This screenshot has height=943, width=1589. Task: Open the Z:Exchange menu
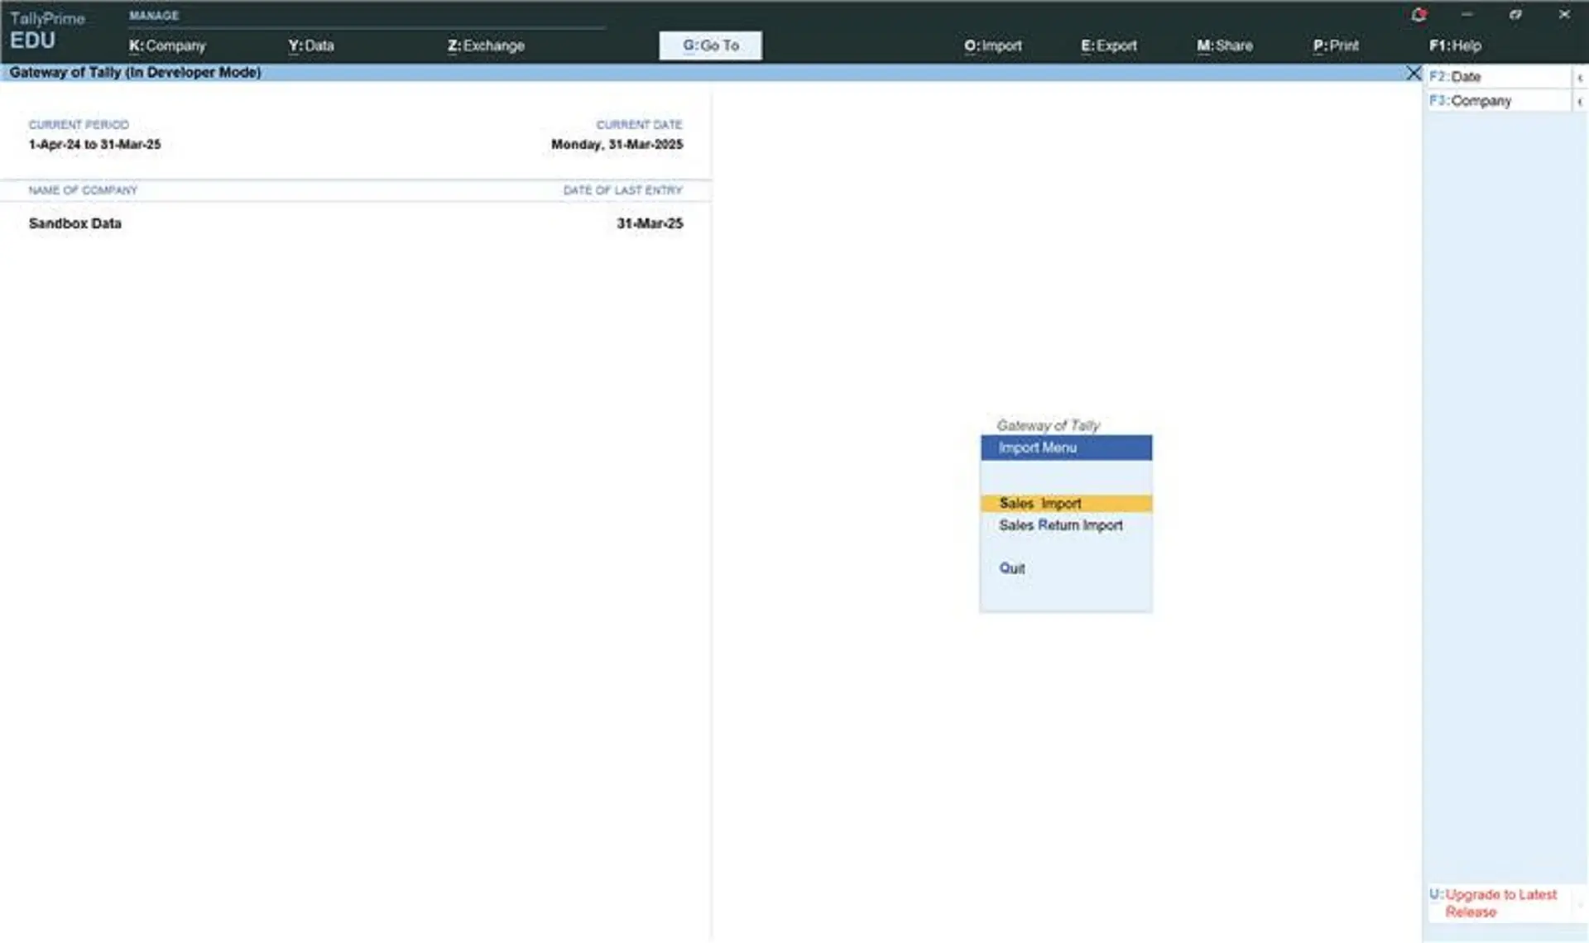[x=486, y=45]
